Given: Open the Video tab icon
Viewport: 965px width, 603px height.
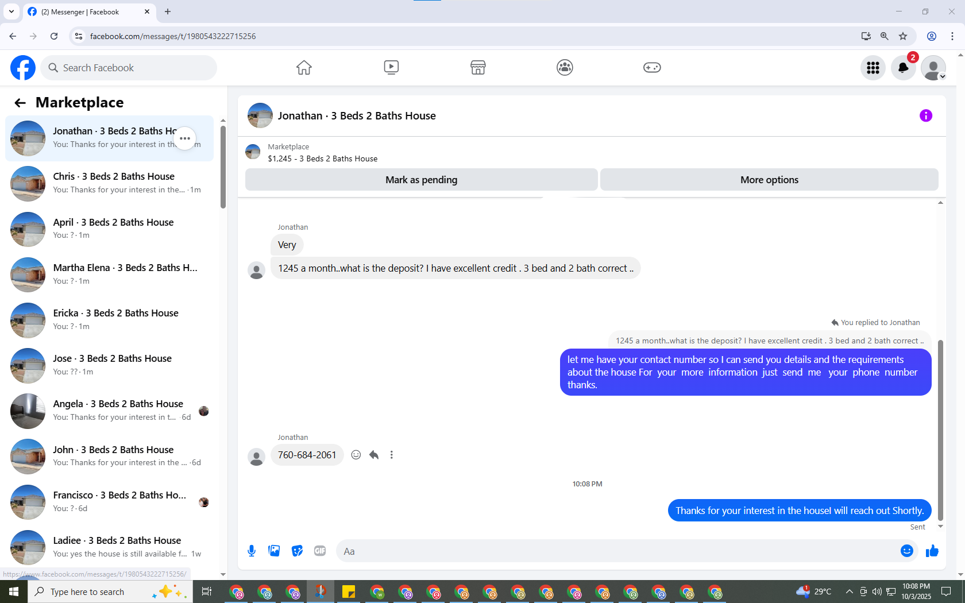Looking at the screenshot, I should pyautogui.click(x=391, y=68).
